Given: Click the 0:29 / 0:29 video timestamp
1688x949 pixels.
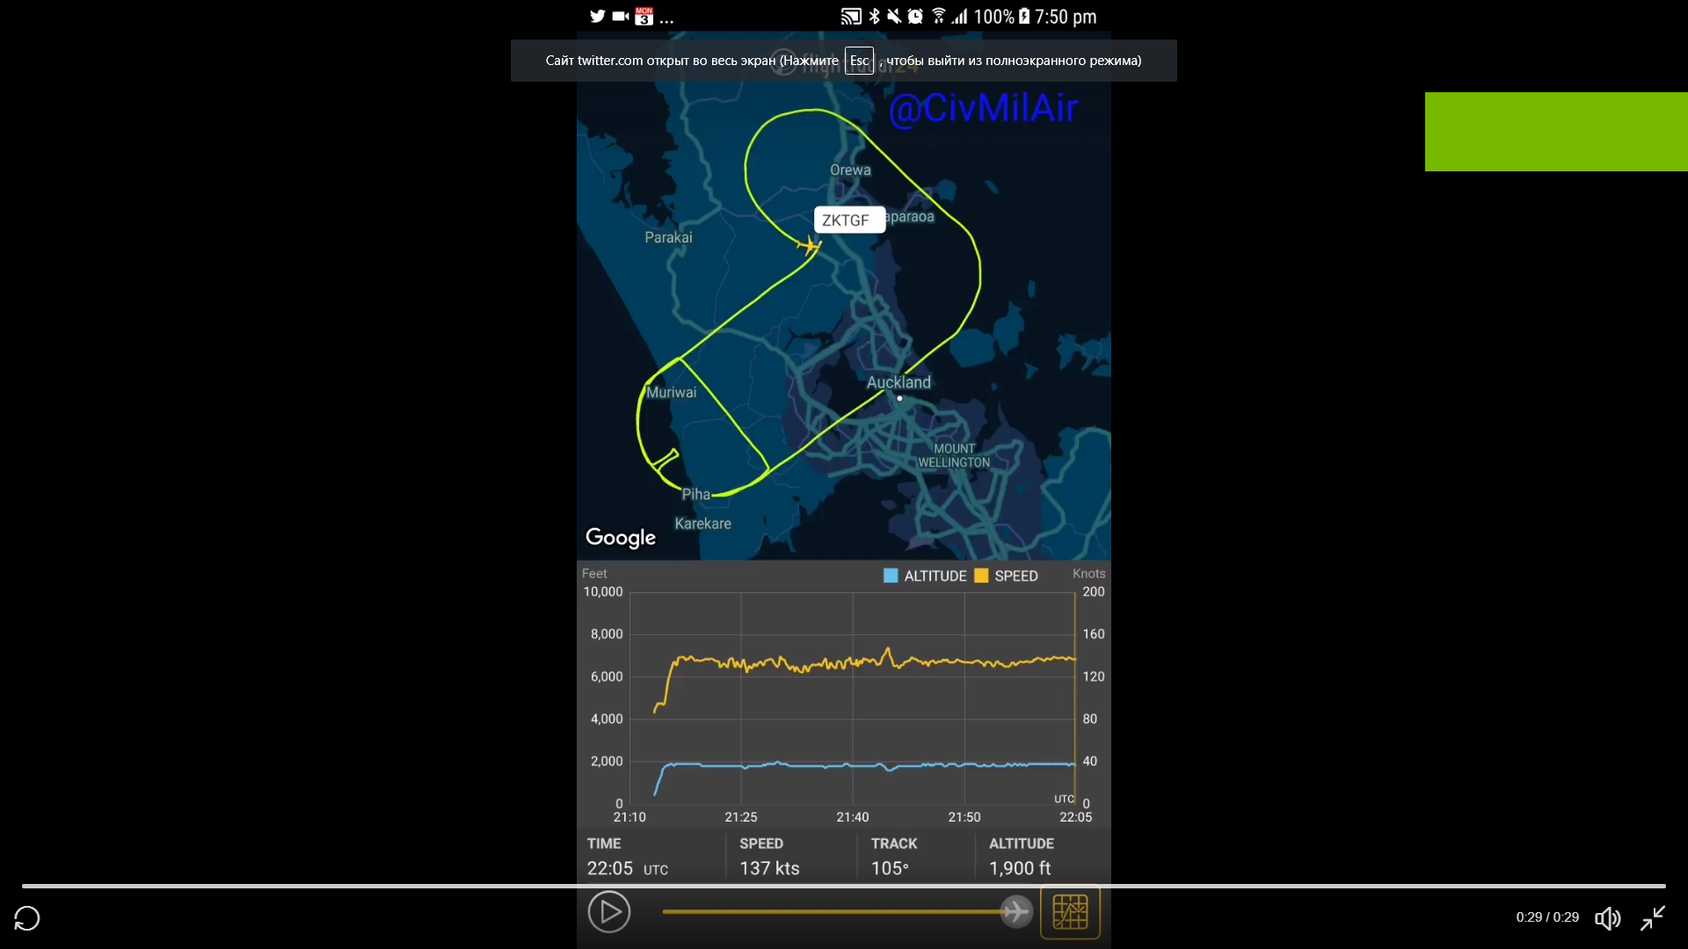Looking at the screenshot, I should [x=1547, y=917].
